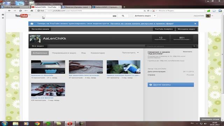This screenshot has width=224, height=126.
Task: Click the Настройки канала button
Action: [x=40, y=29]
